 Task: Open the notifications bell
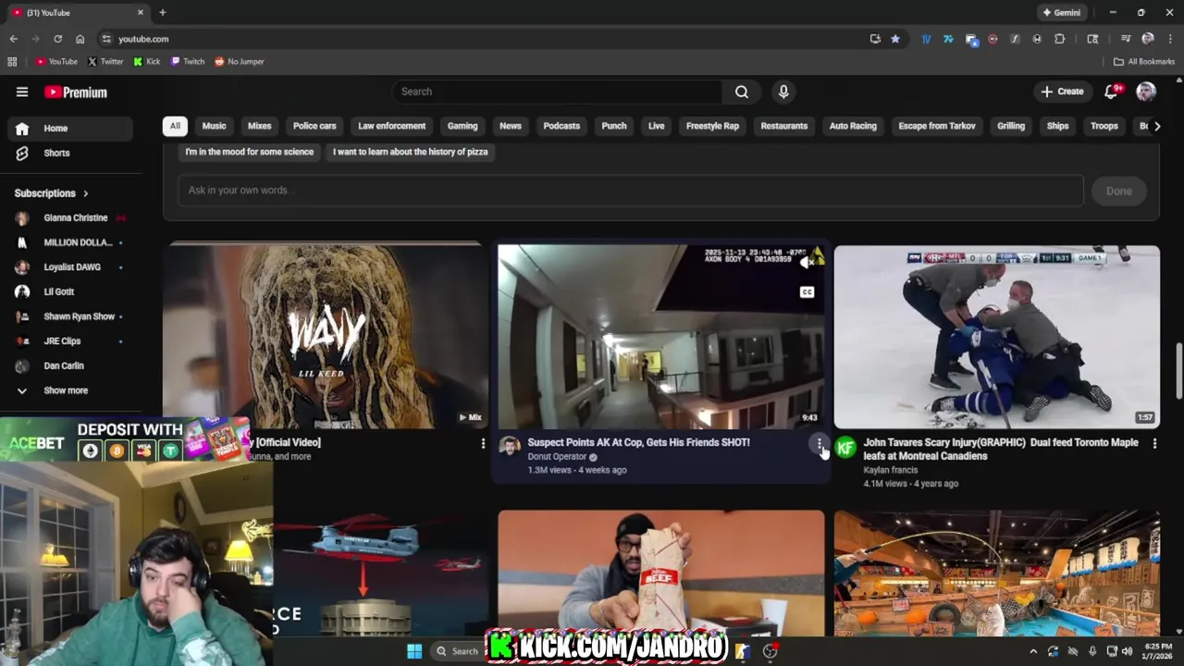1112,92
